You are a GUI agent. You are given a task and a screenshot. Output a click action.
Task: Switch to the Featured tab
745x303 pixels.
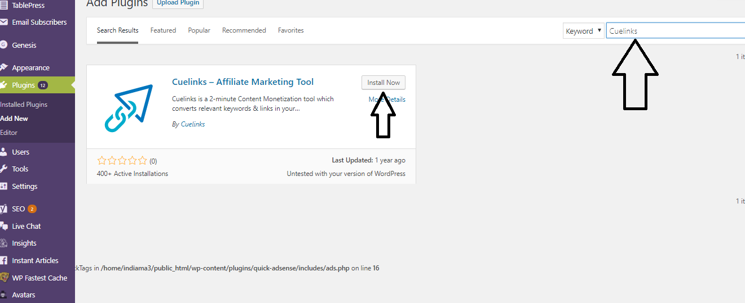(x=163, y=30)
